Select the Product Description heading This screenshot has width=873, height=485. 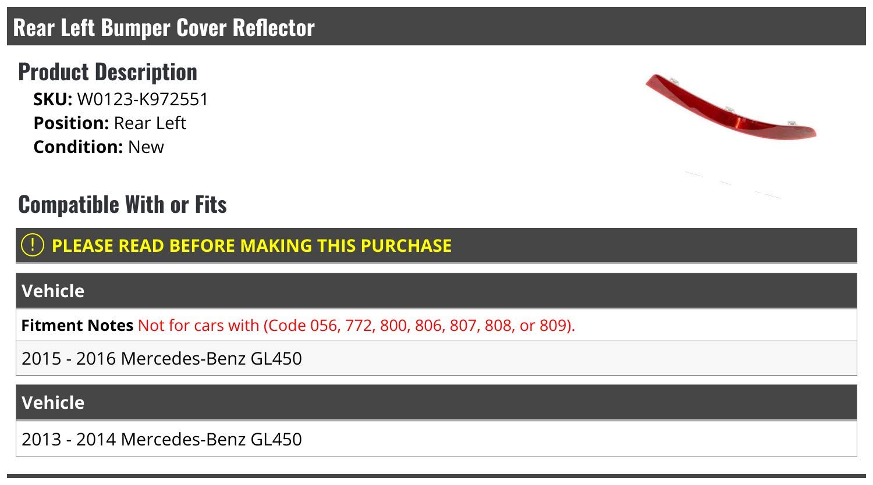(108, 72)
